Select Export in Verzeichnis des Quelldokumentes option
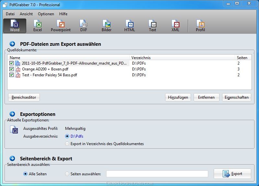The width and height of the screenshot is (259, 186). 67,143
